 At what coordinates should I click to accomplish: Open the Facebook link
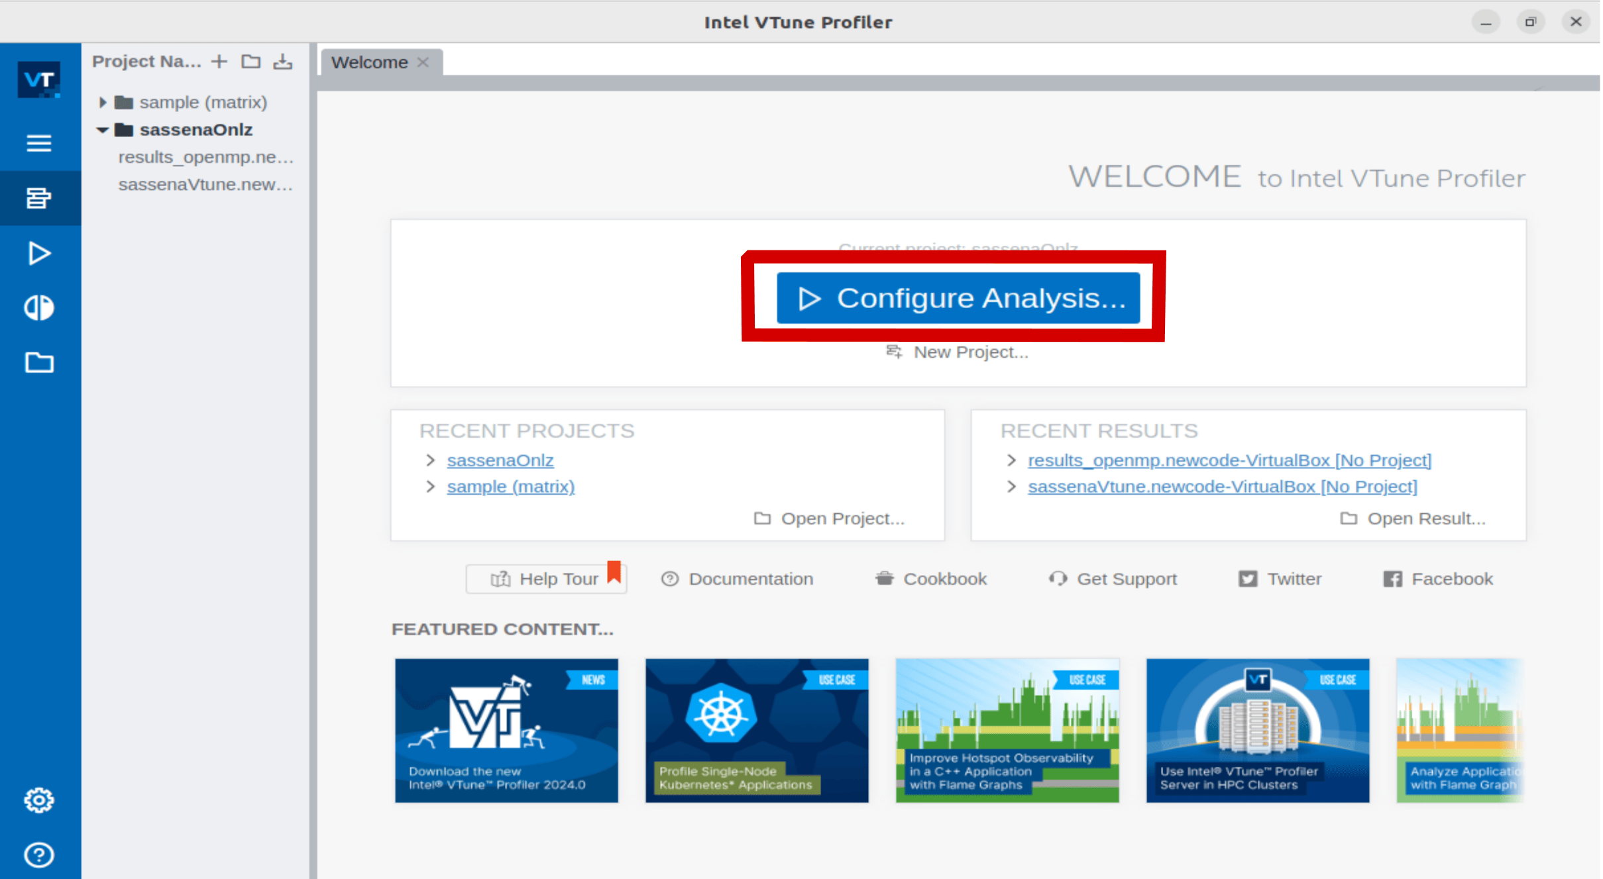(1438, 579)
